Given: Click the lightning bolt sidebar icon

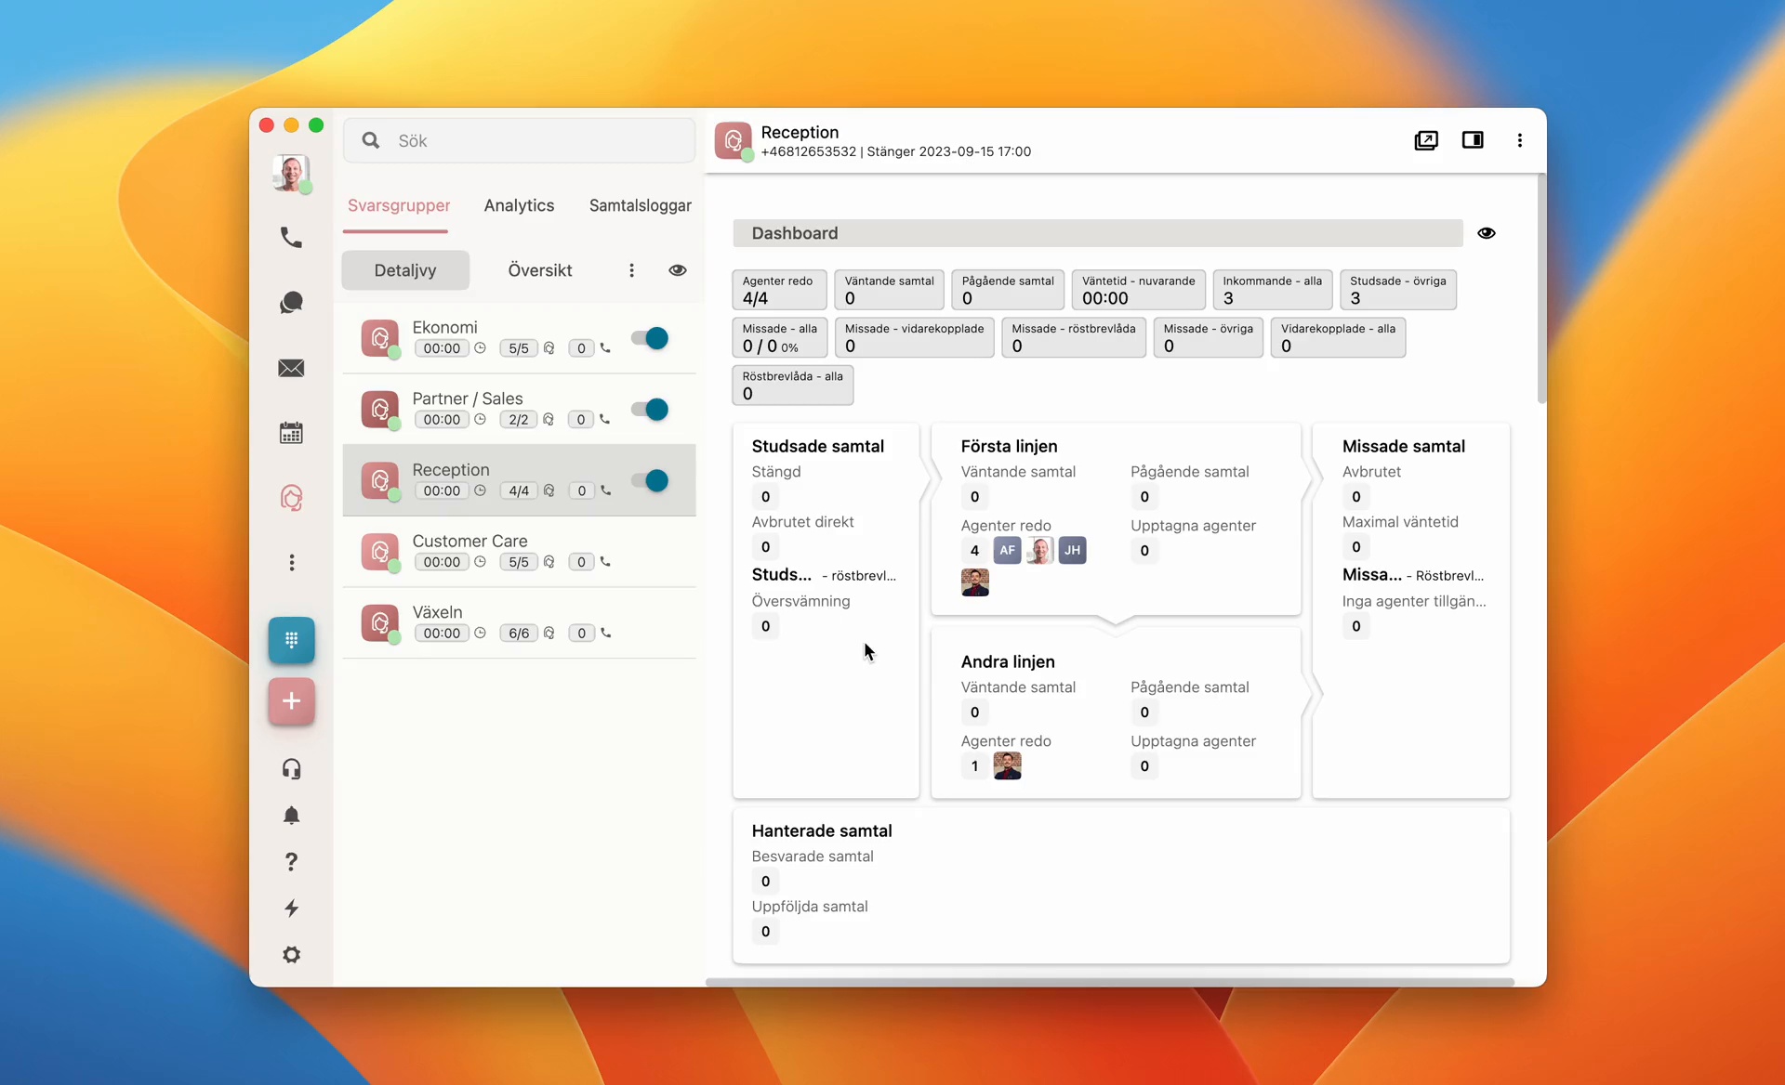Looking at the screenshot, I should pos(291,908).
